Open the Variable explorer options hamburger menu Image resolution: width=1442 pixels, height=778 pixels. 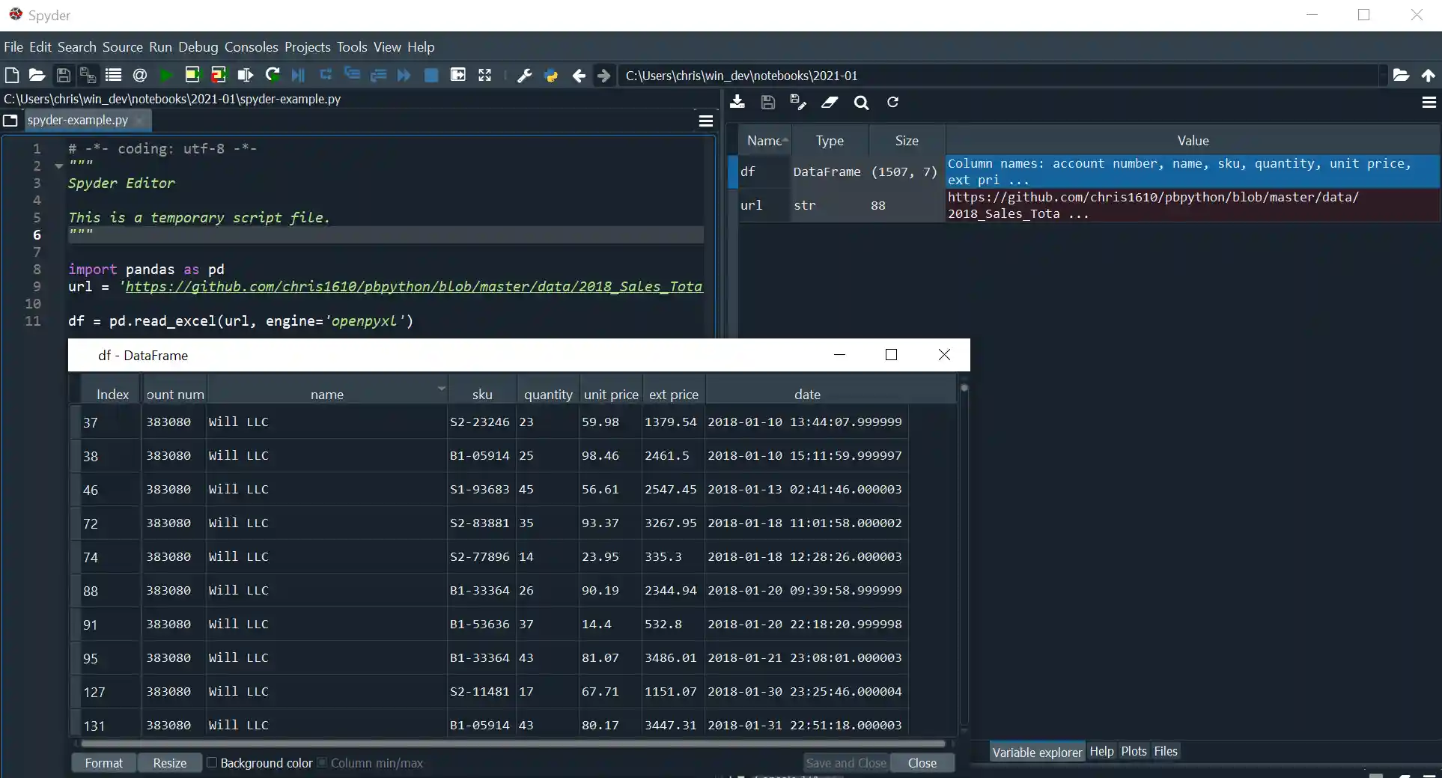(1429, 103)
